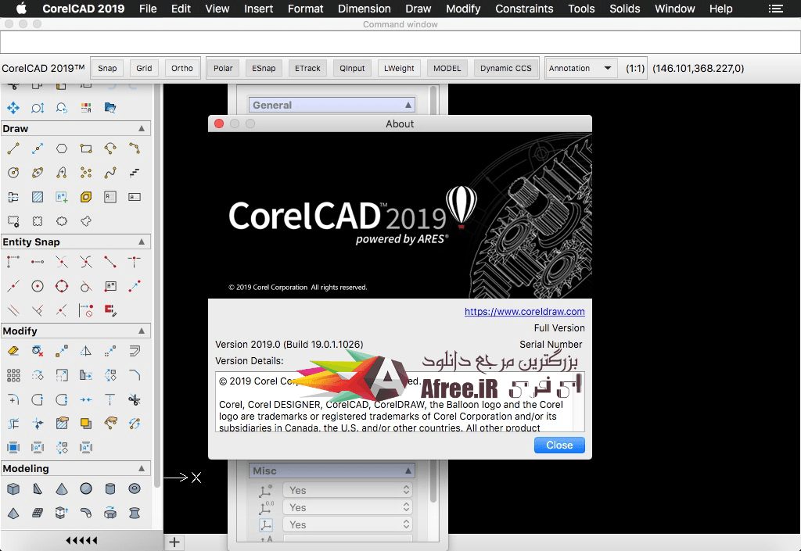
Task: Select the Line tool in Draw panel
Action: click(13, 148)
